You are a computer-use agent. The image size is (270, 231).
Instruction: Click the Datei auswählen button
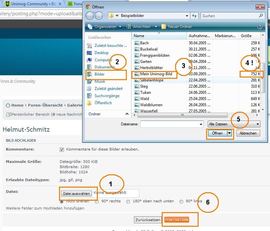pos(76,194)
